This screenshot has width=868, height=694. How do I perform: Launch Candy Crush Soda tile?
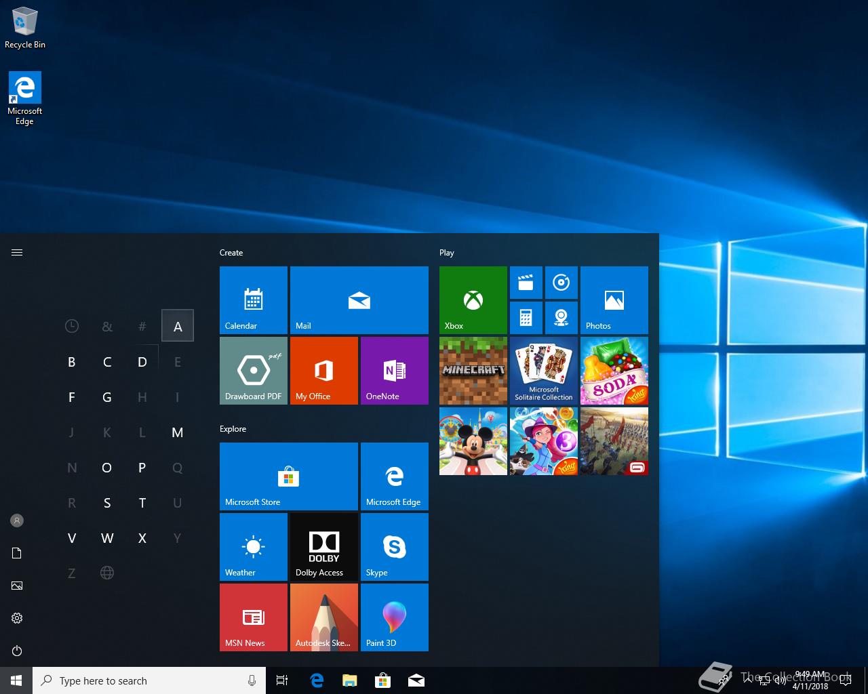[614, 371]
